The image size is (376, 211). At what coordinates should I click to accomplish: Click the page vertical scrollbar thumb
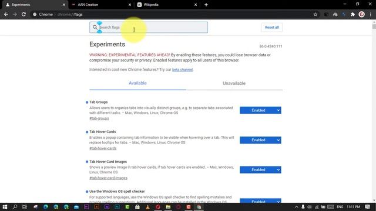pos(374,26)
